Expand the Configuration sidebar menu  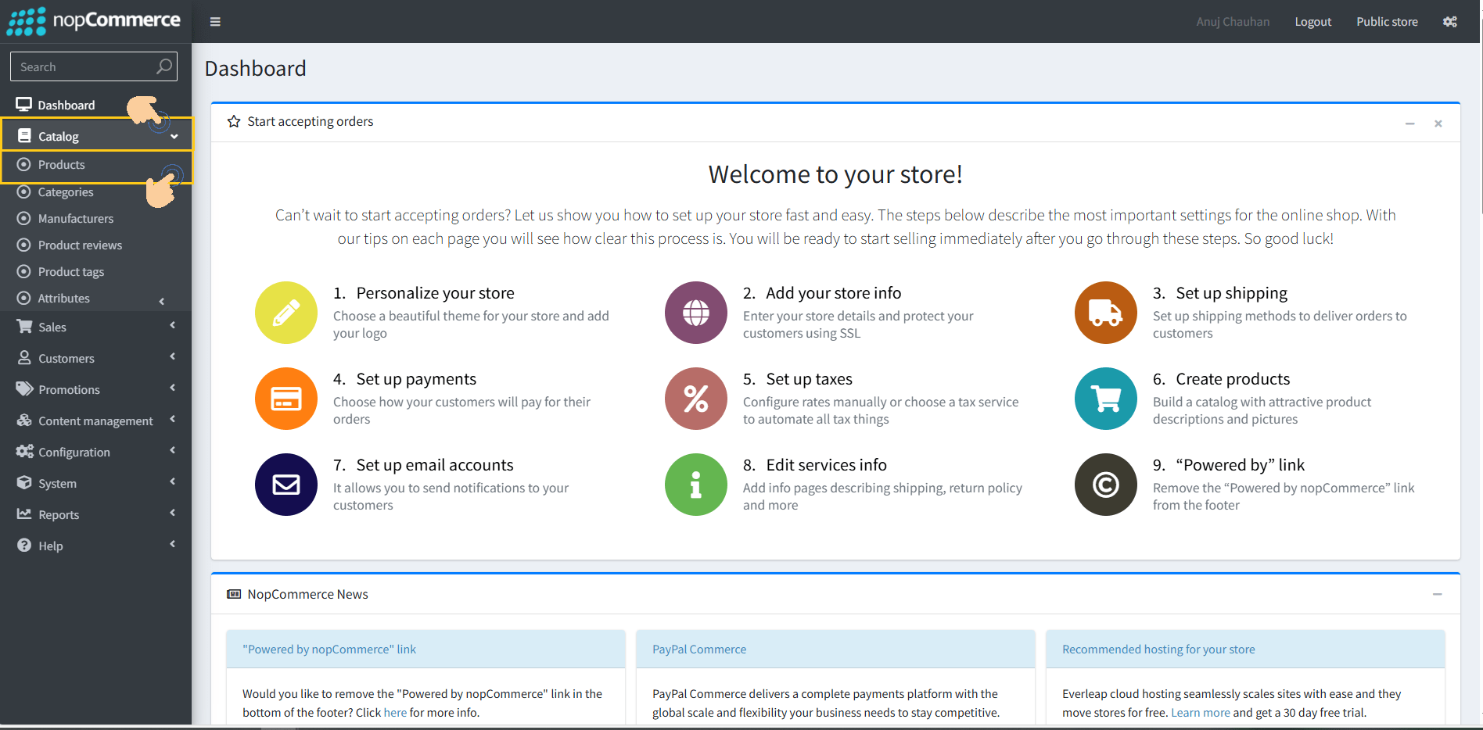pyautogui.click(x=74, y=453)
